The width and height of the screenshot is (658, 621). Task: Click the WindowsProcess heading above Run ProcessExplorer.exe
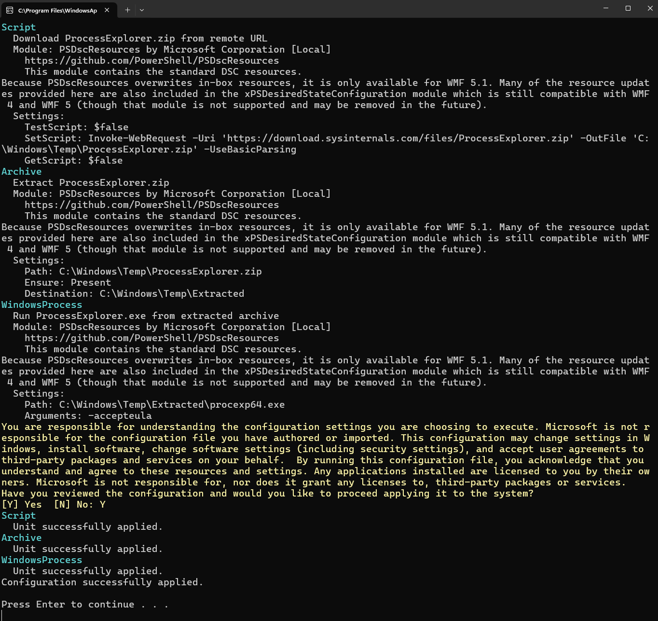click(x=42, y=305)
